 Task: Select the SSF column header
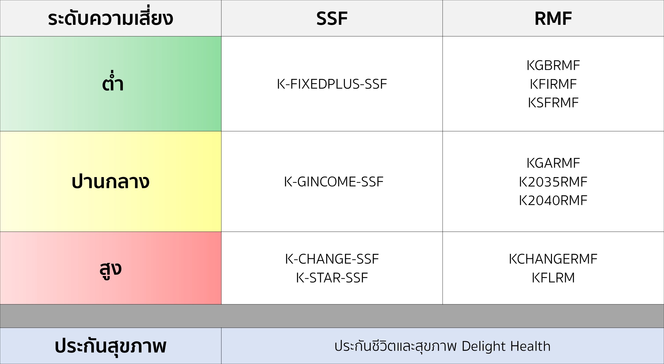(332, 19)
